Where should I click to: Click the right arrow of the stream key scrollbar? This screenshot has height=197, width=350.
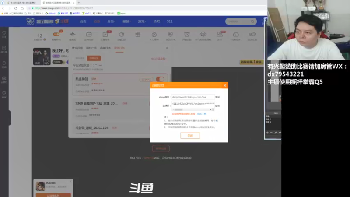[x=210, y=110]
